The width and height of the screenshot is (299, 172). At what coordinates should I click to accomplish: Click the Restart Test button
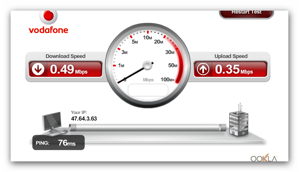coord(247,14)
